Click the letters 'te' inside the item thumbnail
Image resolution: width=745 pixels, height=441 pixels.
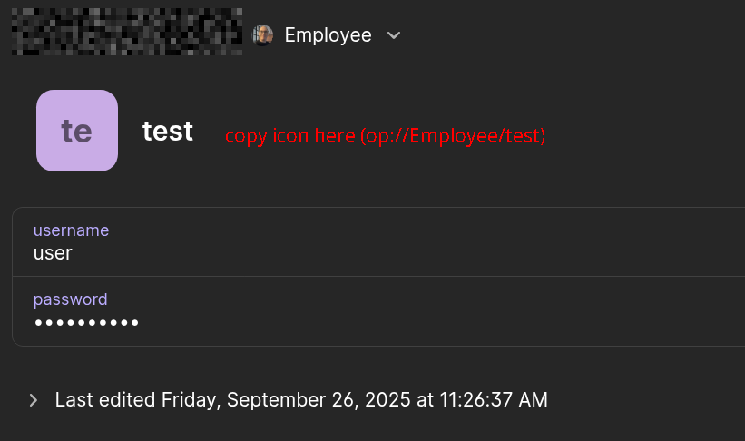coord(76,132)
